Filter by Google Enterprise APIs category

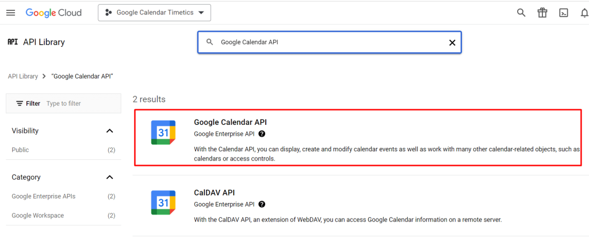pyautogui.click(x=44, y=197)
